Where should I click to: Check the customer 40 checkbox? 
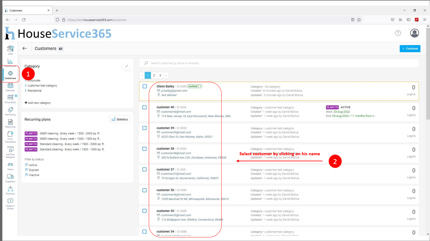[145, 107]
